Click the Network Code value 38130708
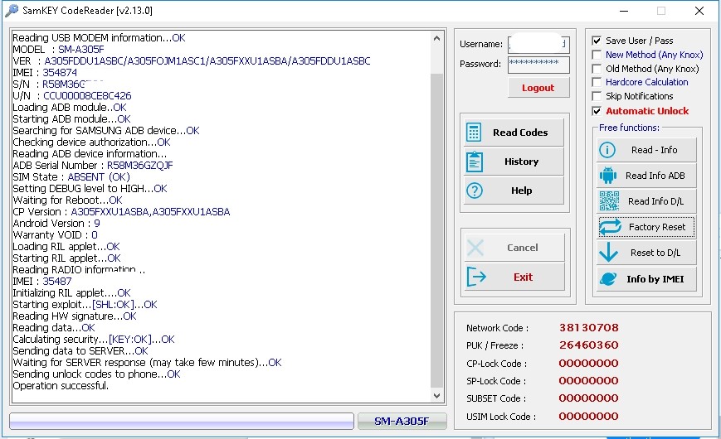Image resolution: width=721 pixels, height=439 pixels. 588,327
